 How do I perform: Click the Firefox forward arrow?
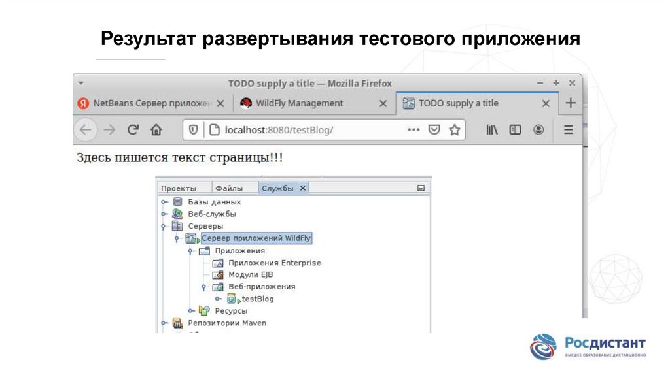110,130
